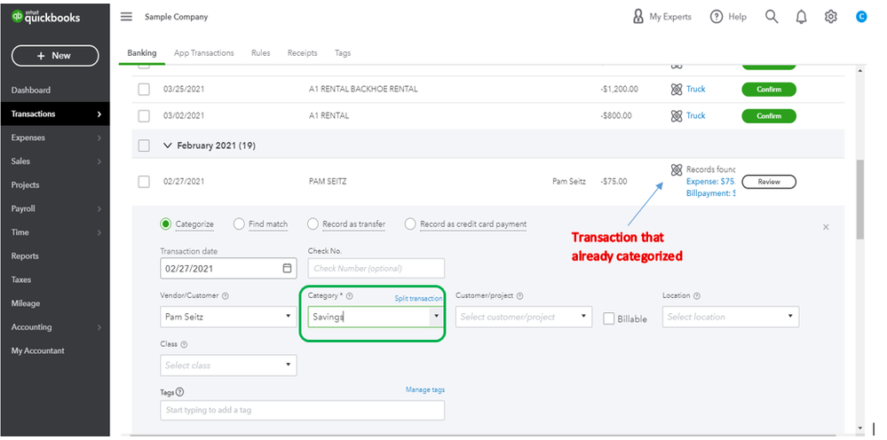This screenshot has width=887, height=440.
Task: Open the Select customer/project dropdown
Action: 524,317
